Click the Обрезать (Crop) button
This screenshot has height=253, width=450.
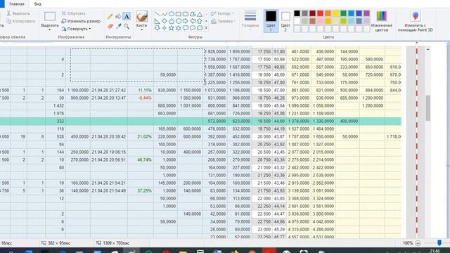[x=73, y=13]
